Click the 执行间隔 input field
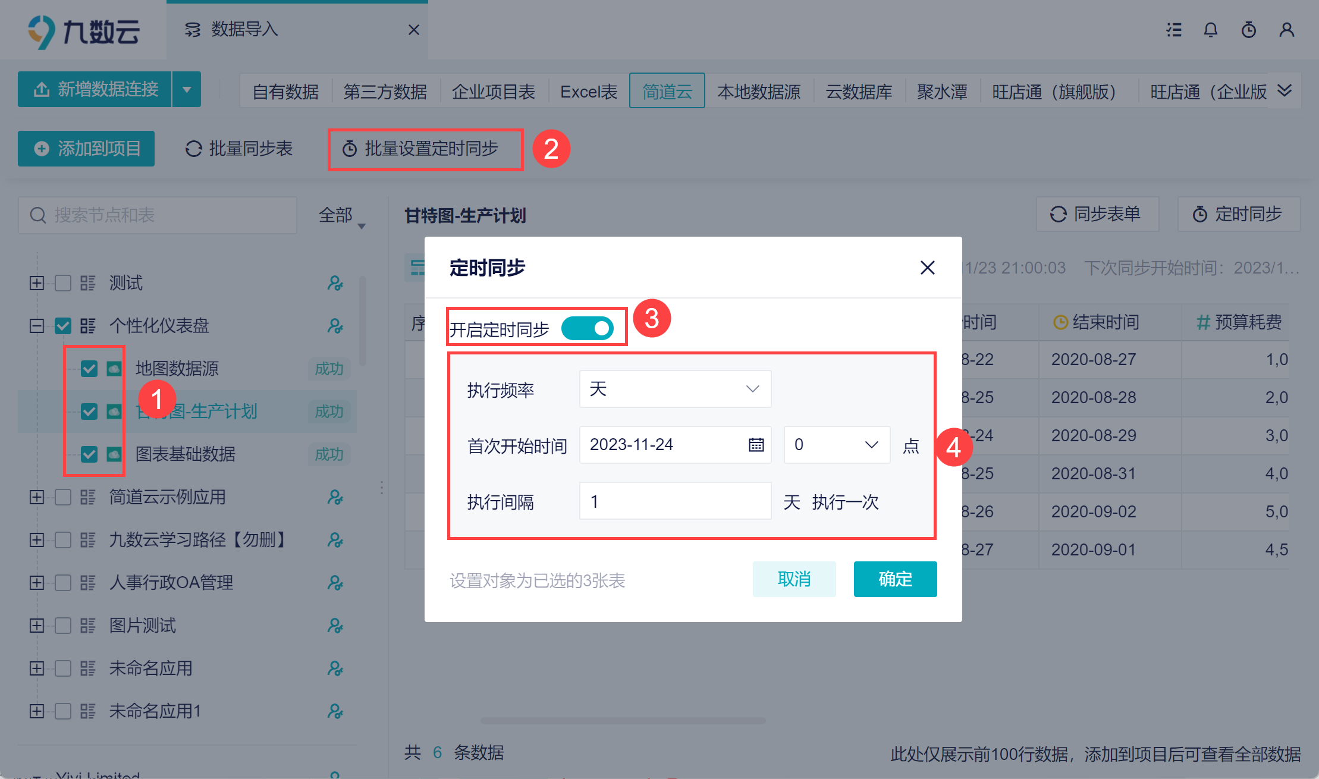This screenshot has height=779, width=1319. pyautogui.click(x=675, y=501)
